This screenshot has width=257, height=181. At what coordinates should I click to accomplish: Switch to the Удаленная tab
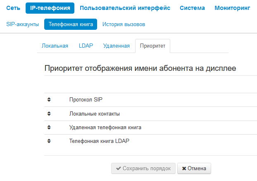click(116, 46)
